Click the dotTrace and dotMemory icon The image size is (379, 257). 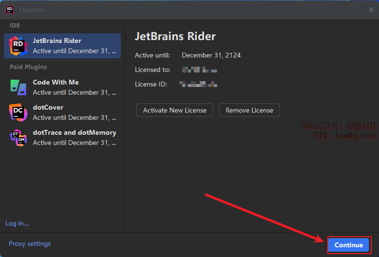tap(18, 137)
